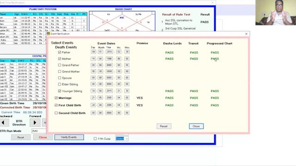Click the presenter webcam thumbnail
Viewport: 296px width, 166px height.
pyautogui.click(x=276, y=12)
